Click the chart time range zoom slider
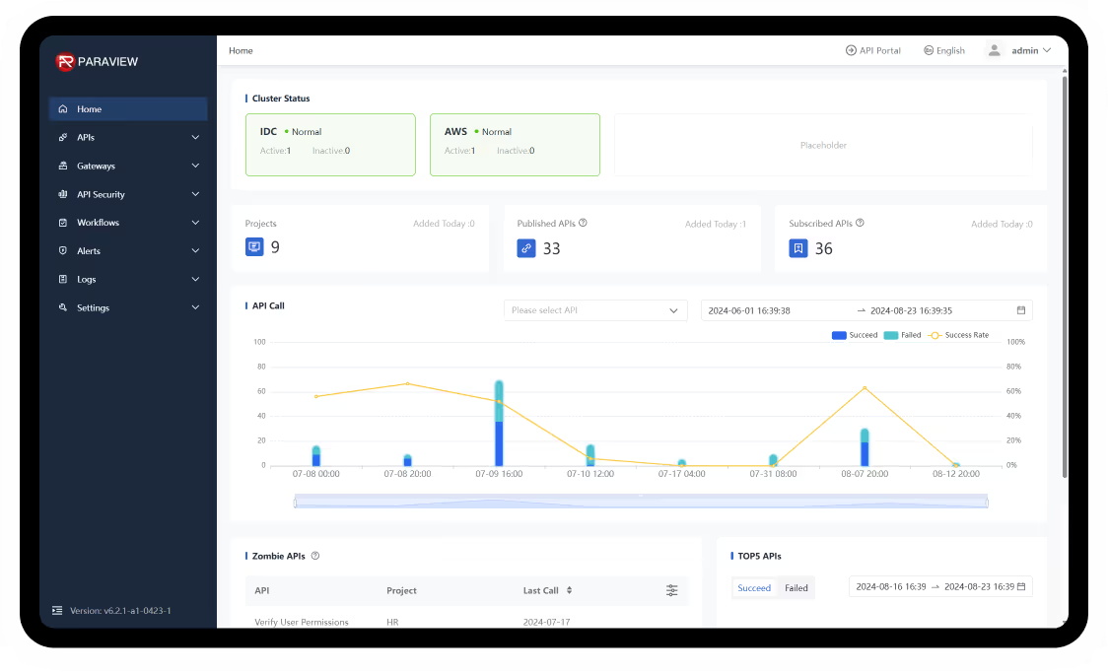This screenshot has width=1108, height=672. (641, 503)
